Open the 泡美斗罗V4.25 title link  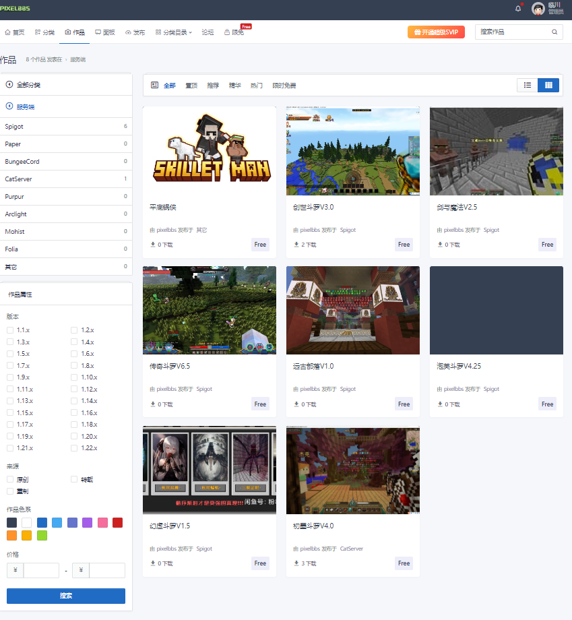point(459,366)
